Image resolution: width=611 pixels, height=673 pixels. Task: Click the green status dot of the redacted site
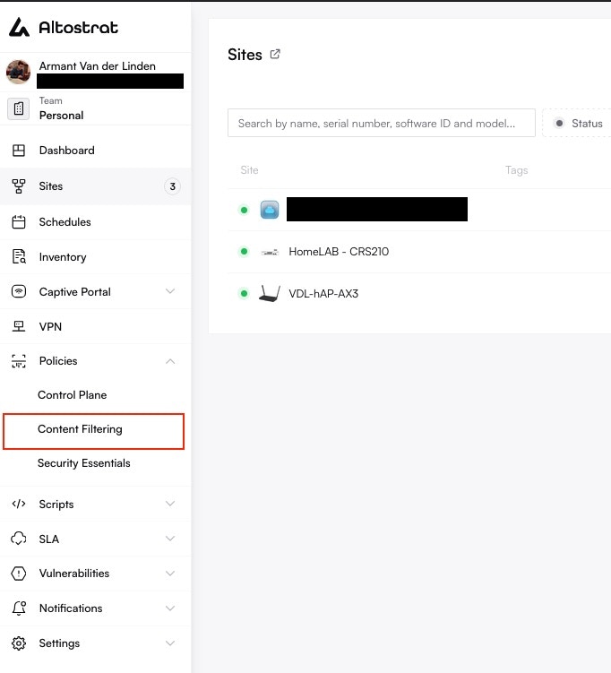pyautogui.click(x=245, y=210)
